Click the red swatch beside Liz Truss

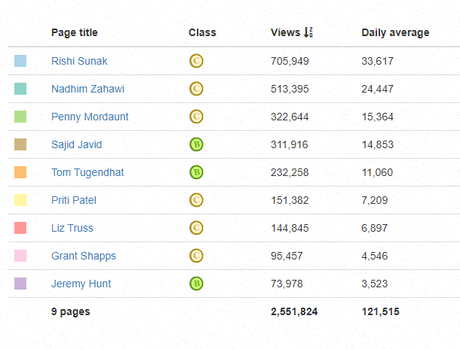20,228
